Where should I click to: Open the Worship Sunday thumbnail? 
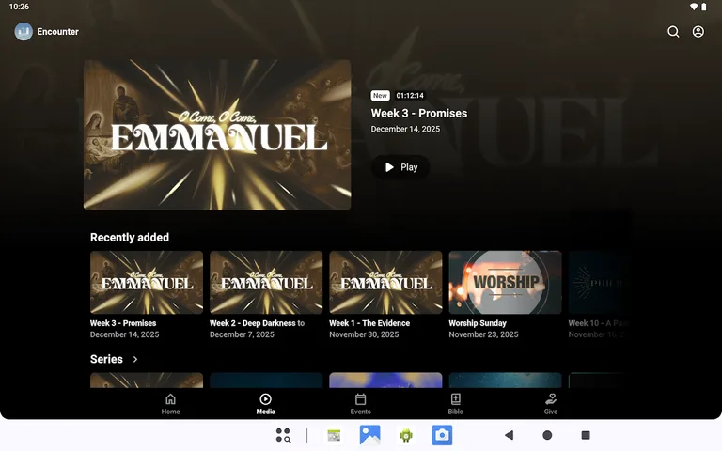pos(505,282)
